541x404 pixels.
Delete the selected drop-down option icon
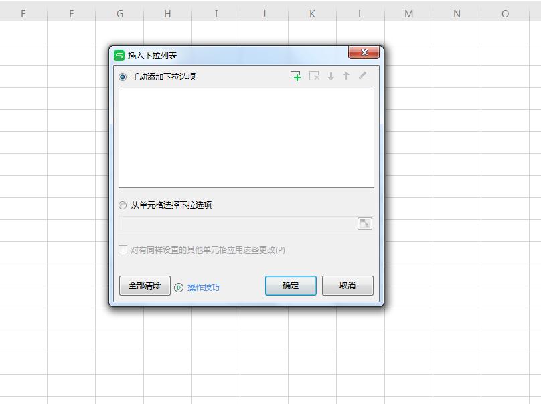tap(313, 76)
